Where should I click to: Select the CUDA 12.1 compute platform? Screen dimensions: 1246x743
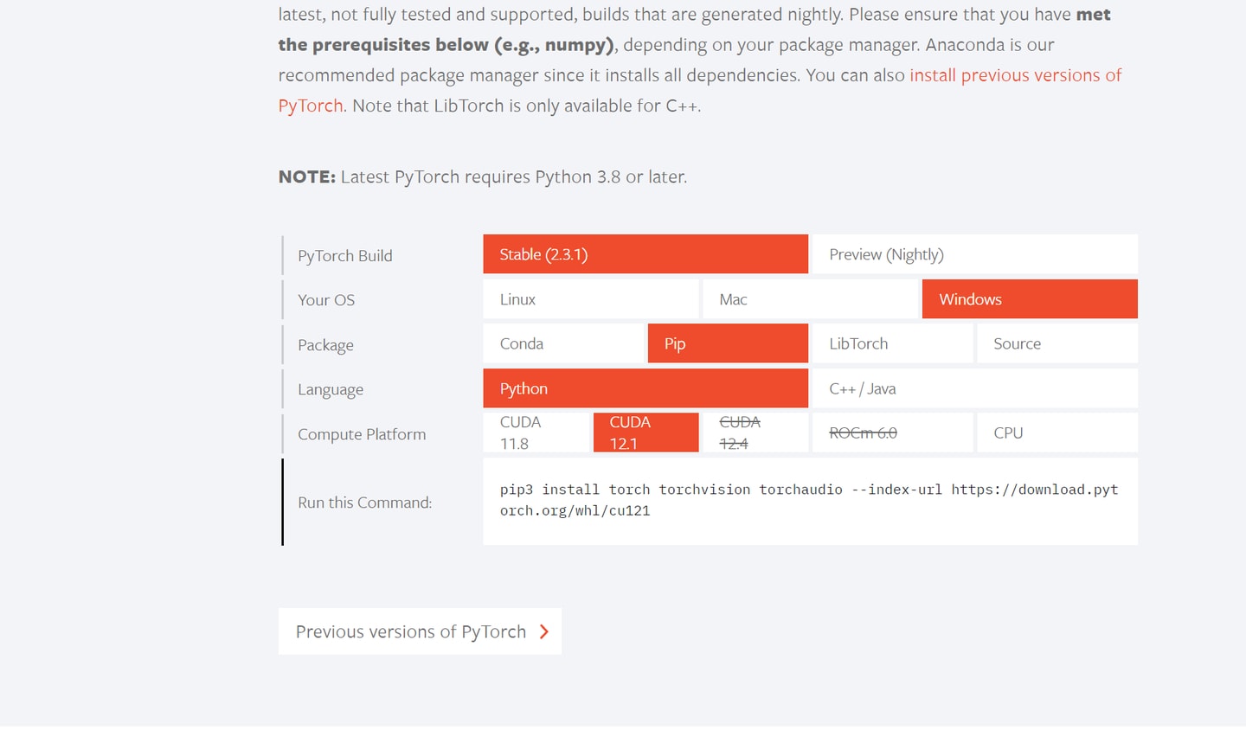pos(645,432)
